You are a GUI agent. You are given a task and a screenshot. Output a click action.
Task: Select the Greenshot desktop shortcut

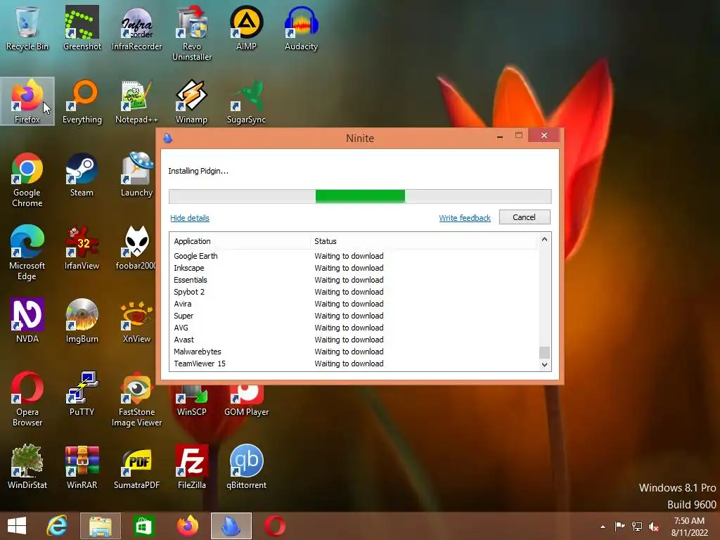tap(82, 28)
